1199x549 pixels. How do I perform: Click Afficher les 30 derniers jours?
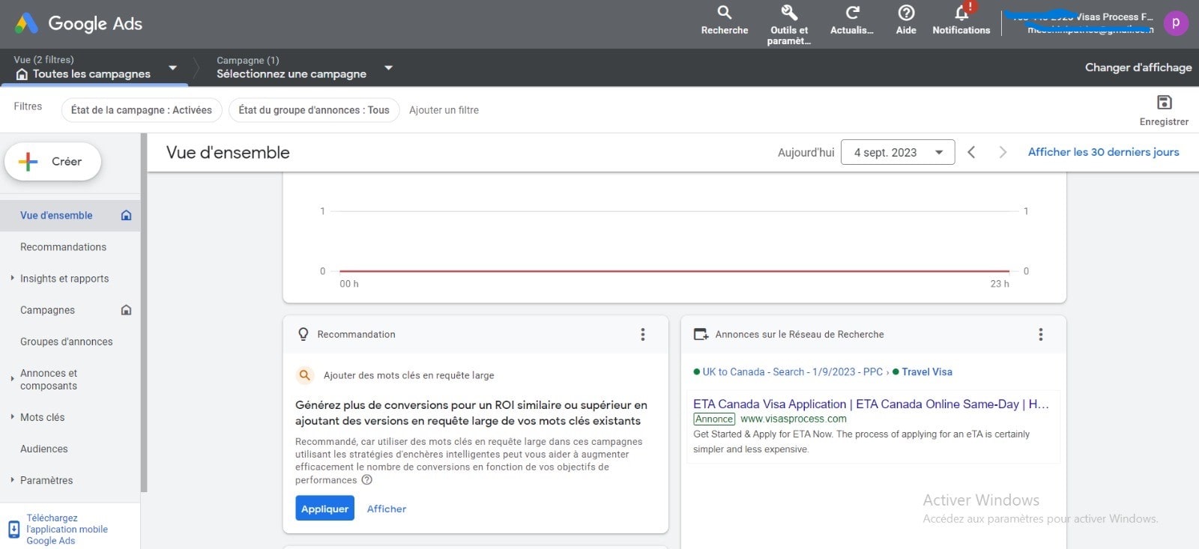[x=1103, y=152]
